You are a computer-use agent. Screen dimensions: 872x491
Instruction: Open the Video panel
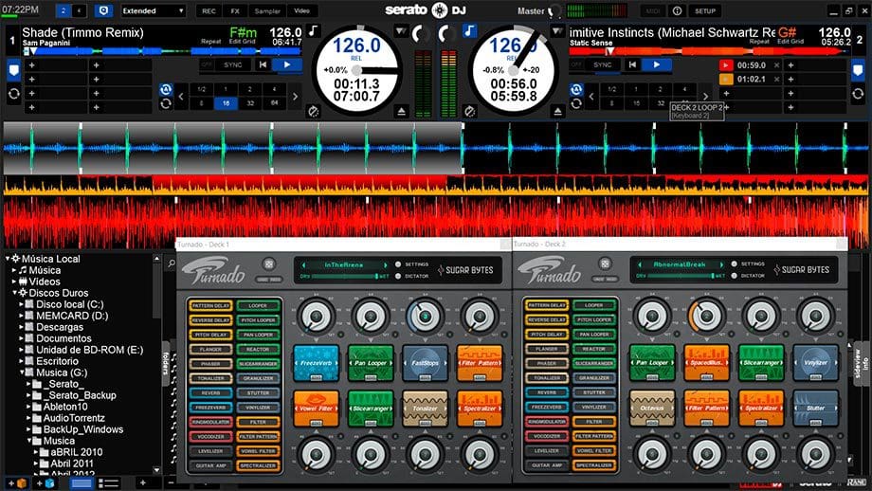coord(302,10)
